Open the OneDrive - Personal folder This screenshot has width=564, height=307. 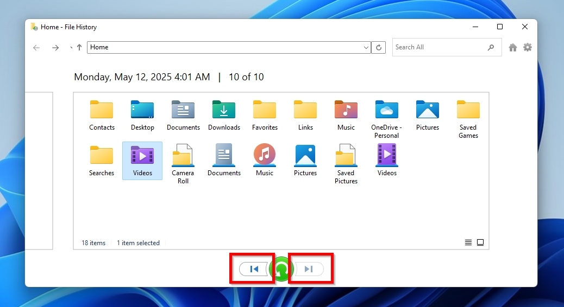pos(387,119)
